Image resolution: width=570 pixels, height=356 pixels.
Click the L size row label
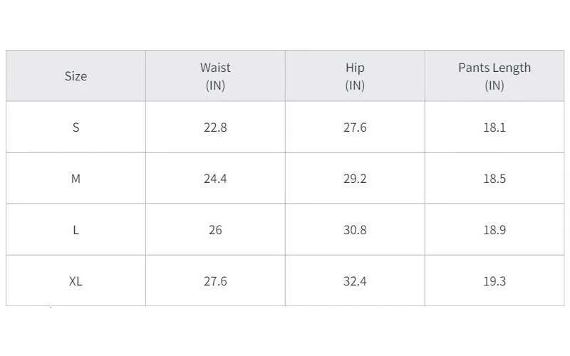pyautogui.click(x=76, y=229)
